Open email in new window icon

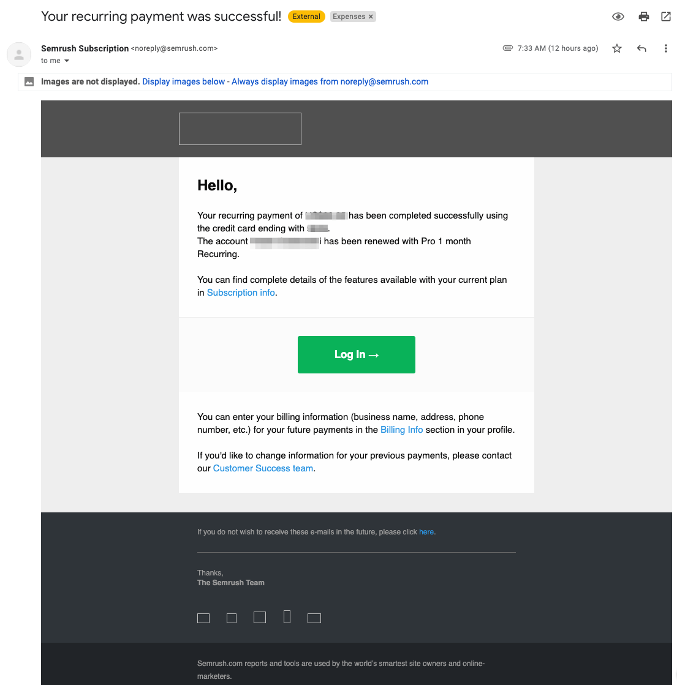[x=666, y=17]
